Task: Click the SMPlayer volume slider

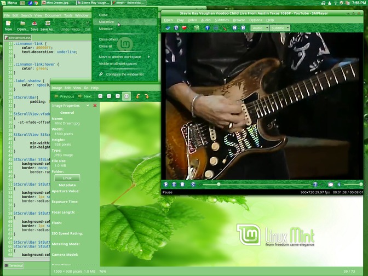Action: 353,185
